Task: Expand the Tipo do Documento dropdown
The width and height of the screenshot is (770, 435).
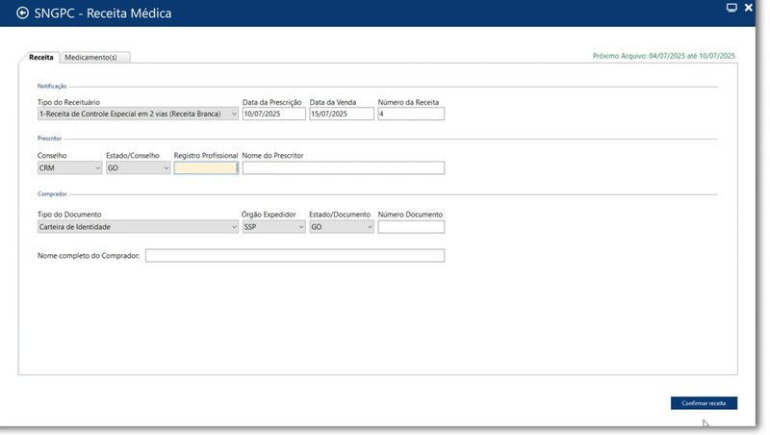Action: (138, 227)
